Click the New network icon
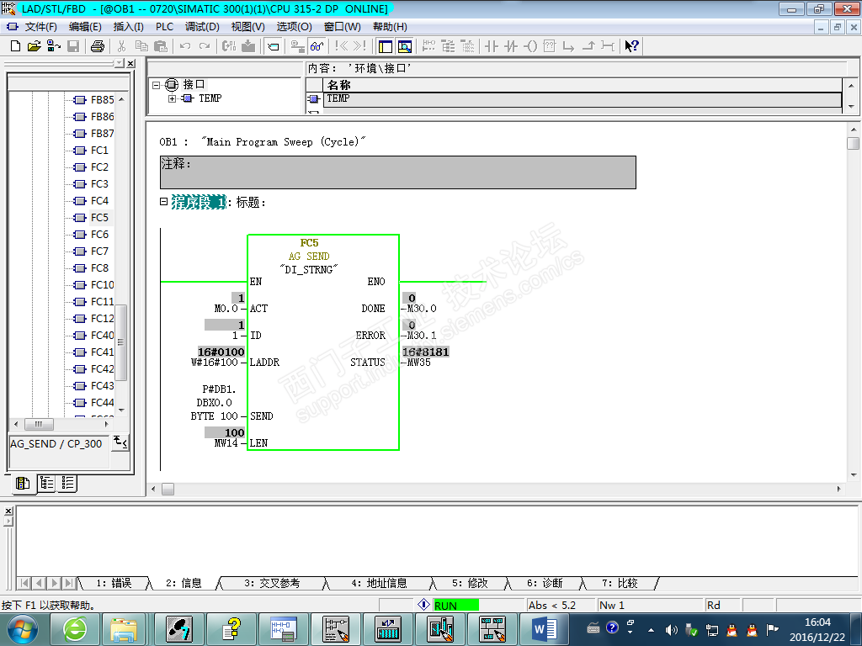Screen dimensions: 862x646 pyautogui.click(x=428, y=46)
